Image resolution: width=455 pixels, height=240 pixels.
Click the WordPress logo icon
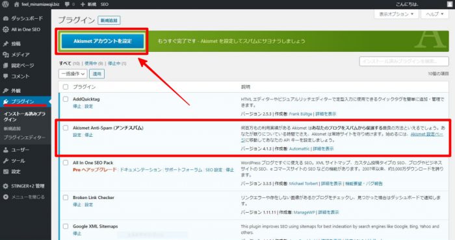click(5, 5)
